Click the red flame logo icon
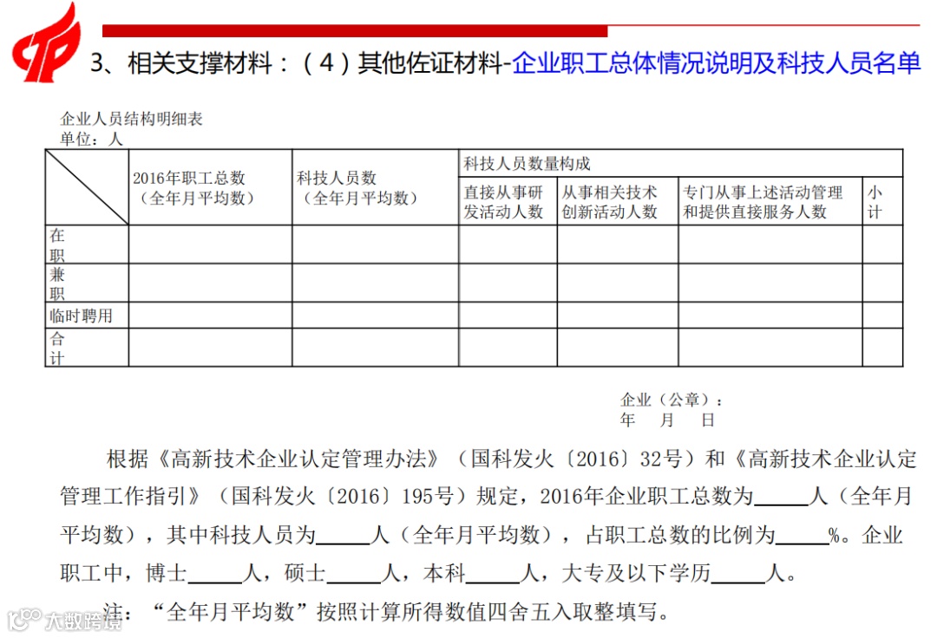The width and height of the screenshot is (937, 638). tap(46, 43)
